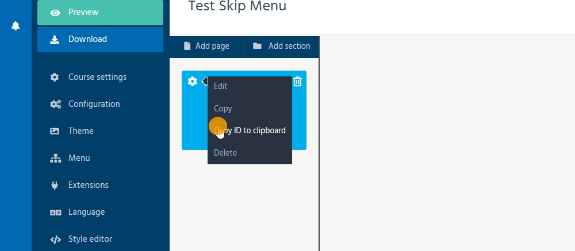This screenshot has width=575, height=251.
Task: Click the Configuration cogs icon
Action: pyautogui.click(x=55, y=104)
